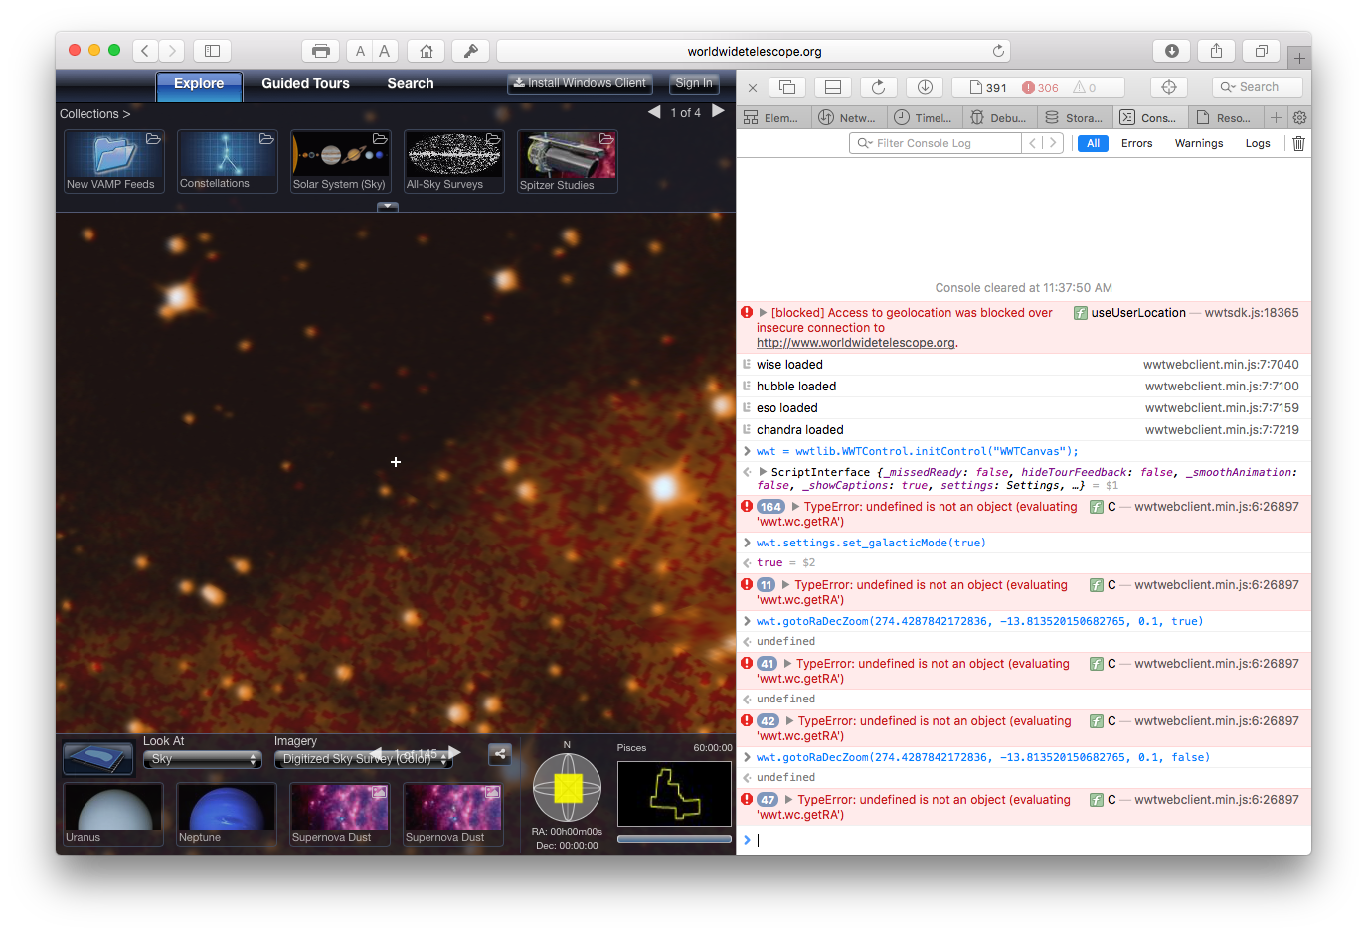Select the All console filter scope

1093,142
